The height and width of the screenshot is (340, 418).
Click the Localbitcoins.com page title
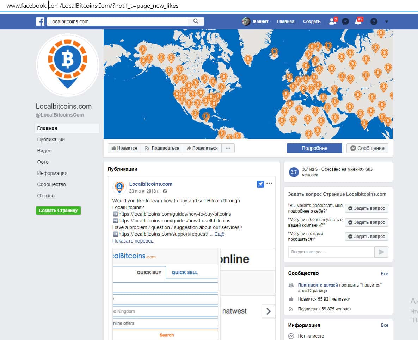click(64, 106)
